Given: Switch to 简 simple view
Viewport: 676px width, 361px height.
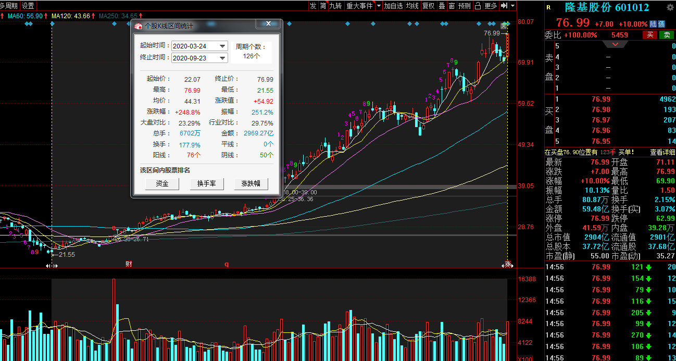Looking at the screenshot, I should point(323,6).
